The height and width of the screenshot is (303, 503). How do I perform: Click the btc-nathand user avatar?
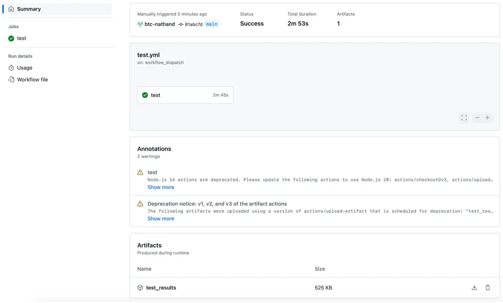click(140, 24)
